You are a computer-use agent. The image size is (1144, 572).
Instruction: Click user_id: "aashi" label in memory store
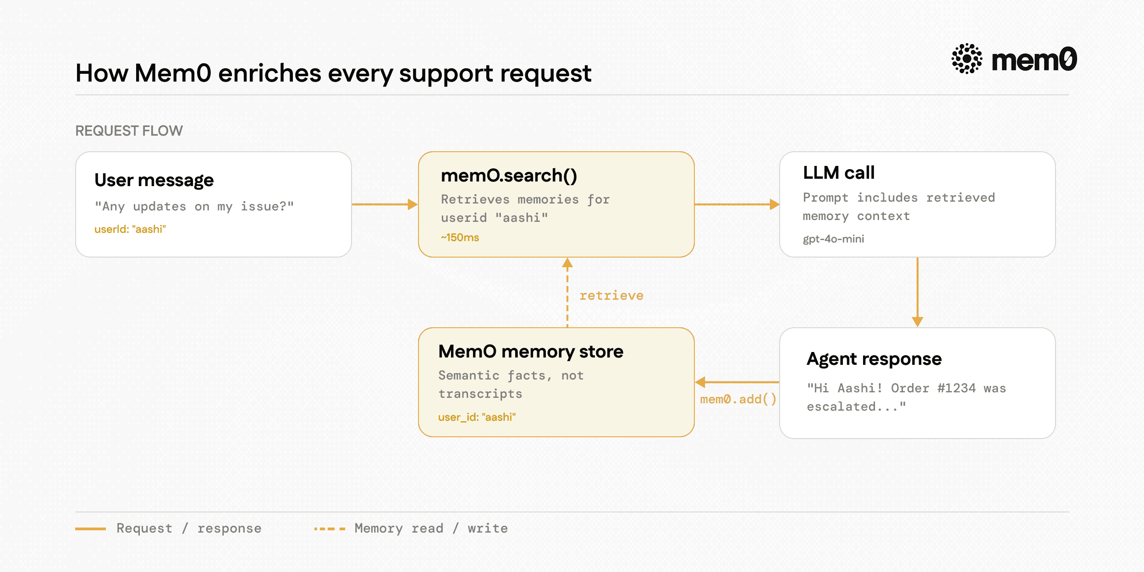[x=477, y=417]
